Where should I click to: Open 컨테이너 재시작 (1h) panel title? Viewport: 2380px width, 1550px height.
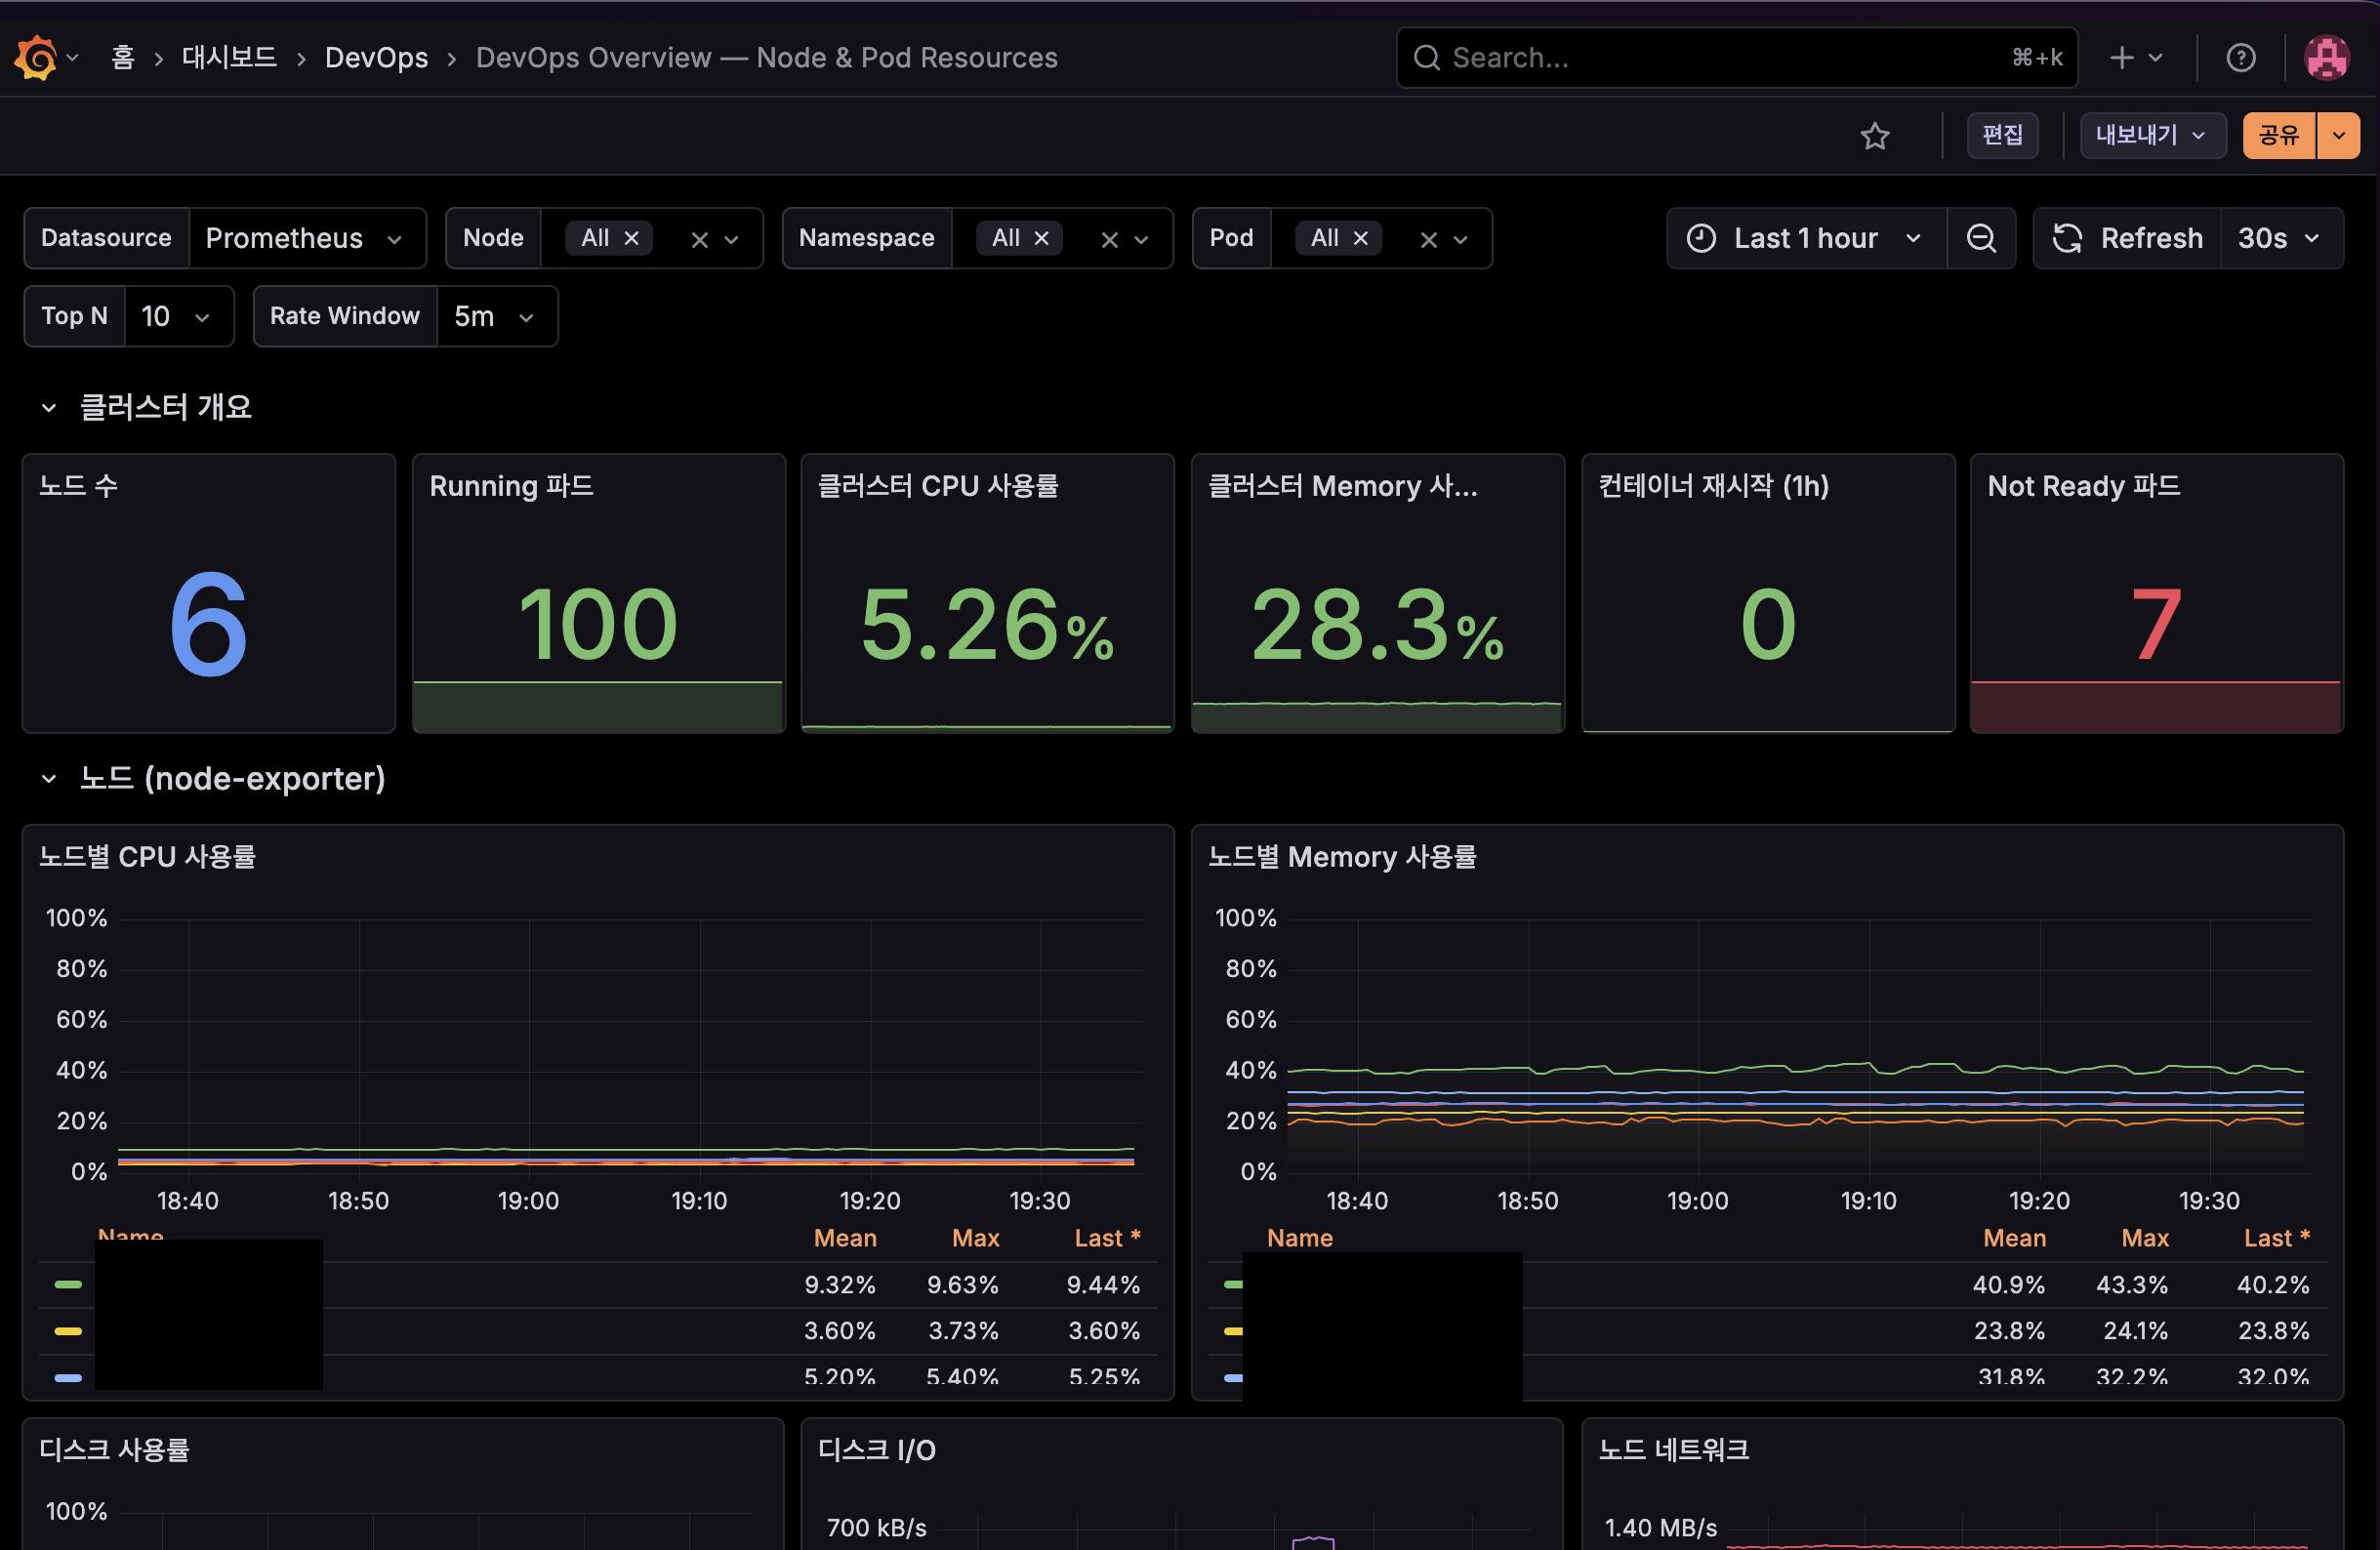(x=1713, y=485)
